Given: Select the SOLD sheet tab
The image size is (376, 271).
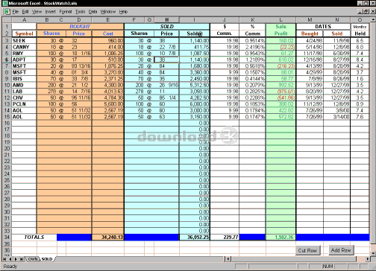Looking at the screenshot, I should (47, 259).
